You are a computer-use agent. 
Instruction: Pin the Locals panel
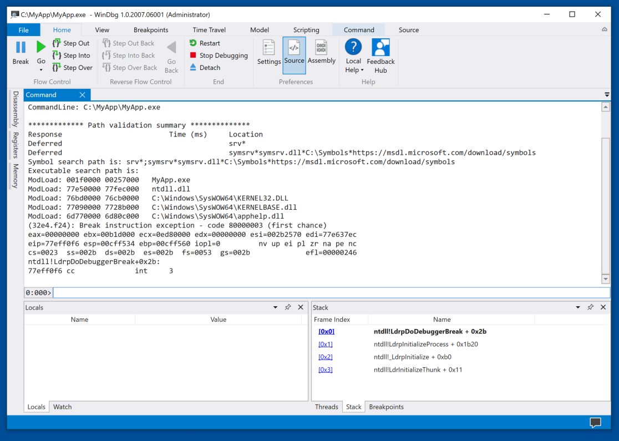point(288,307)
